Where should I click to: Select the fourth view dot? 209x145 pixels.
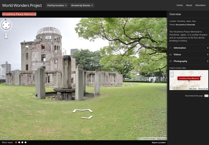tap(25, 142)
